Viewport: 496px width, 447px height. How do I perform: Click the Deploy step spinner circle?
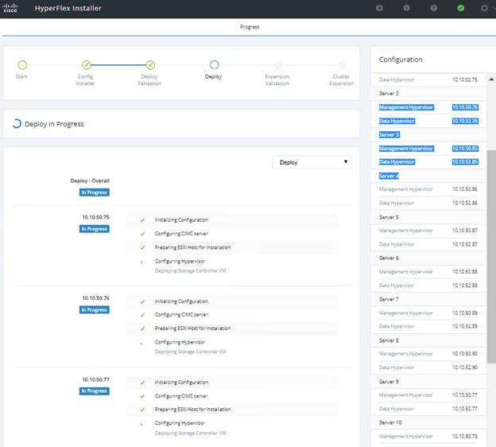214,65
